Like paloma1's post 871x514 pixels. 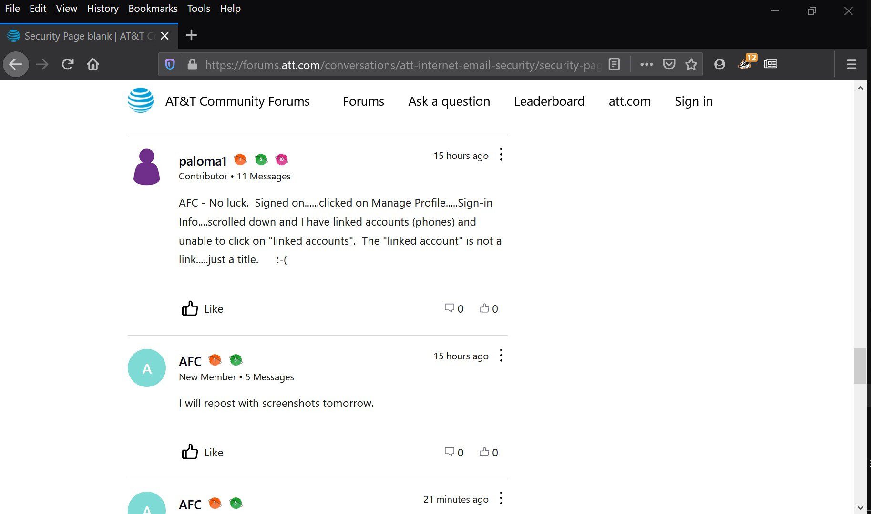[202, 309]
